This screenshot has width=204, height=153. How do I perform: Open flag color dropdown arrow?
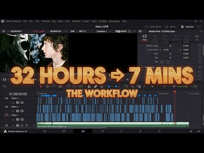coord(112,86)
